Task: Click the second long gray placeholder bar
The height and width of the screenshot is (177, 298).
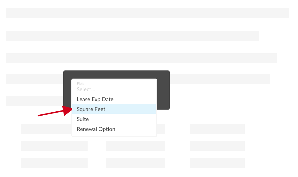Action: pos(132,36)
